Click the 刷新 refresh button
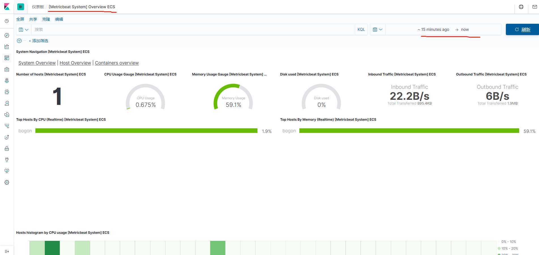Image resolution: width=539 pixels, height=255 pixels. pyautogui.click(x=522, y=29)
